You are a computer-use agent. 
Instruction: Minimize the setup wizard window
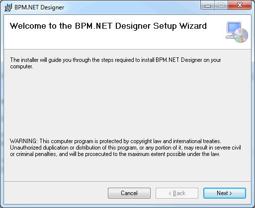tap(208, 5)
